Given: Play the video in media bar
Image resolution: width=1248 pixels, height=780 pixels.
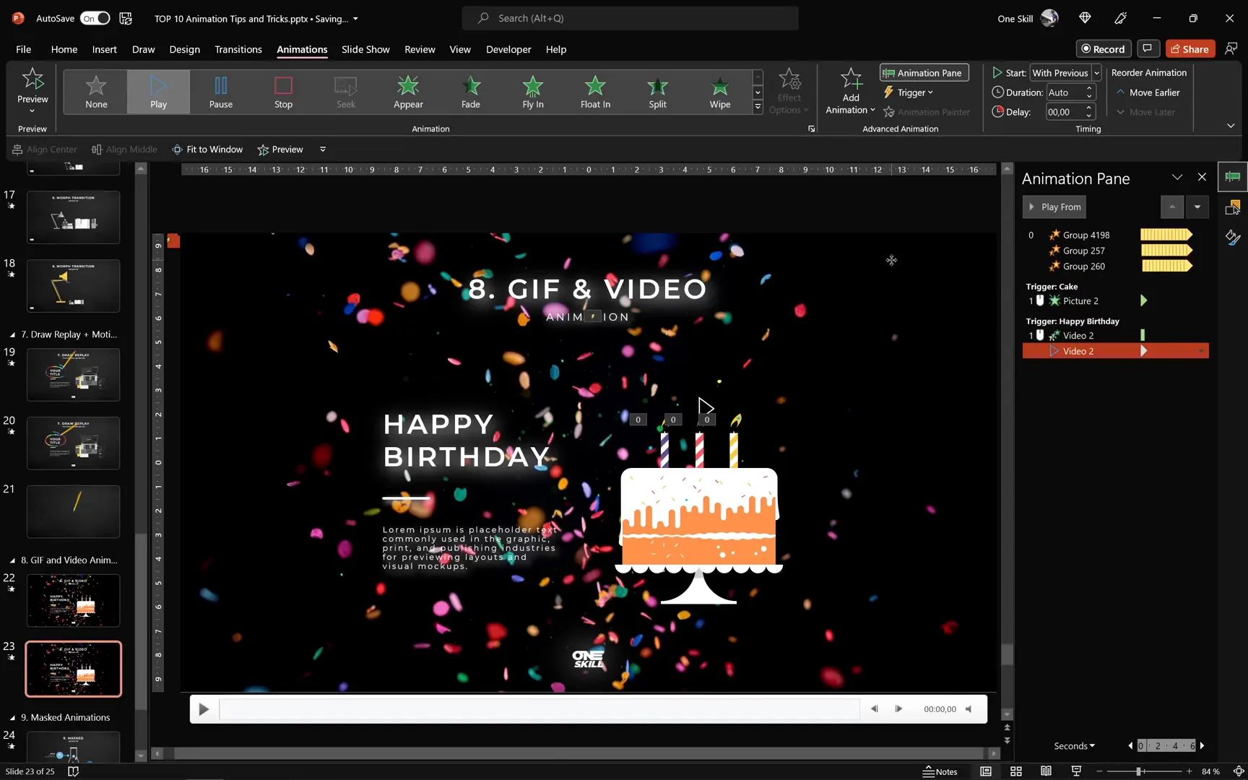Looking at the screenshot, I should point(204,709).
